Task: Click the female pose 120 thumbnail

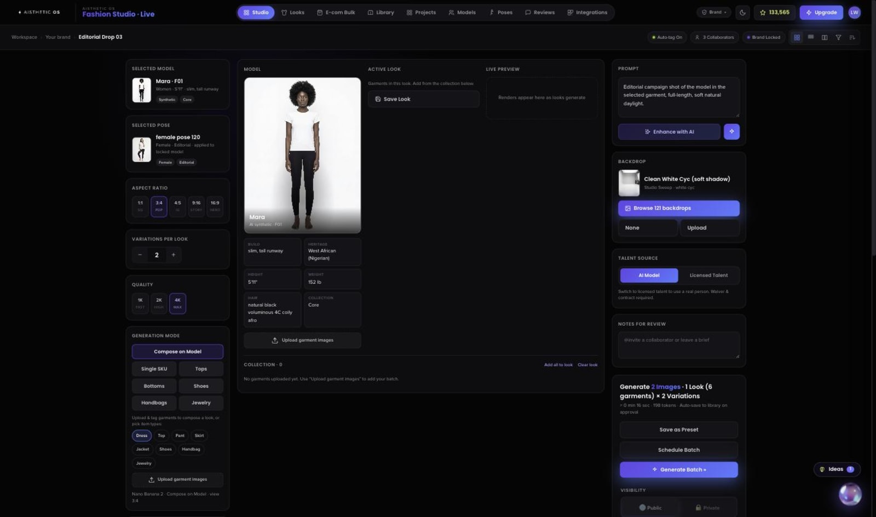Action: [141, 149]
